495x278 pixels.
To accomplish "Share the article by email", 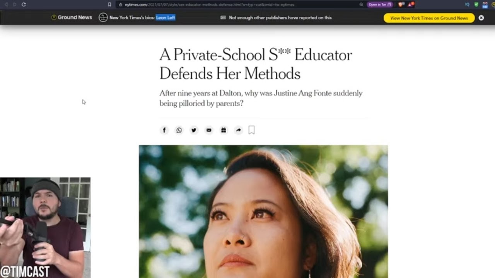I will [x=209, y=130].
